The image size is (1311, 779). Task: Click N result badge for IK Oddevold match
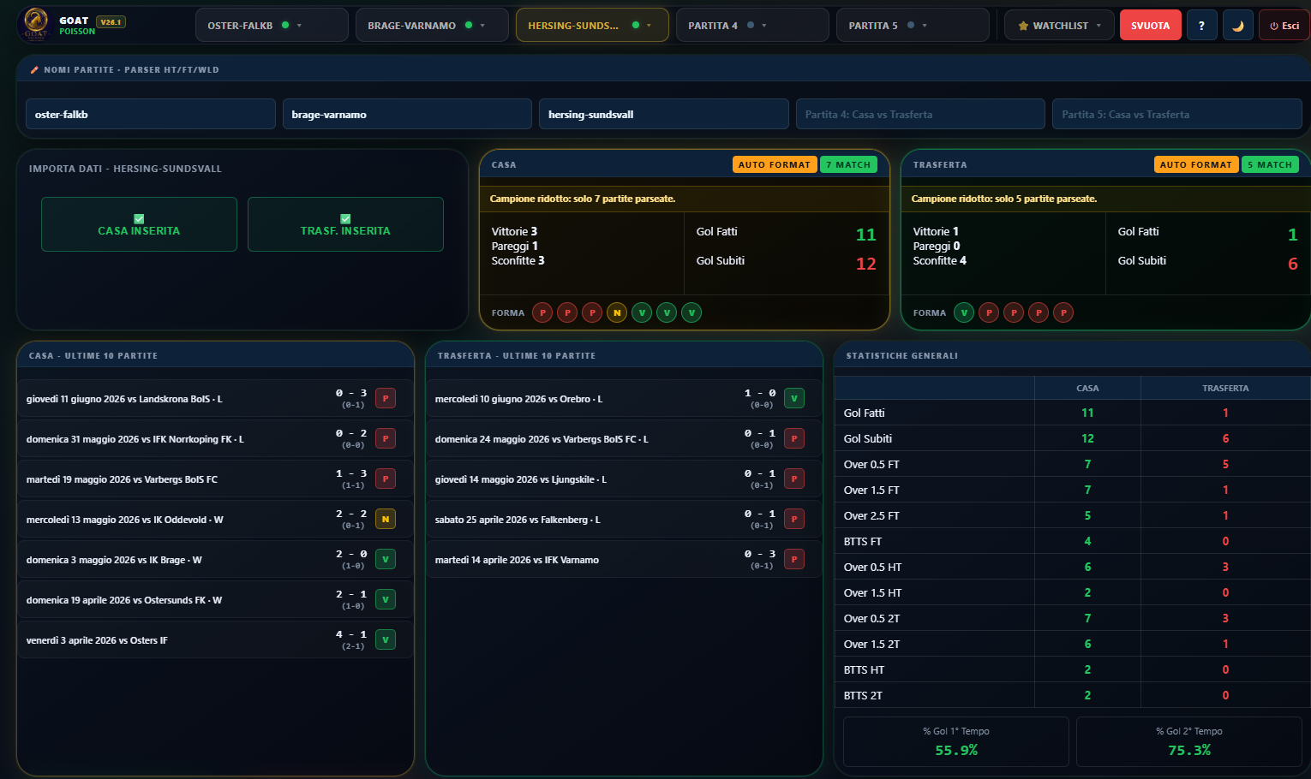(386, 519)
